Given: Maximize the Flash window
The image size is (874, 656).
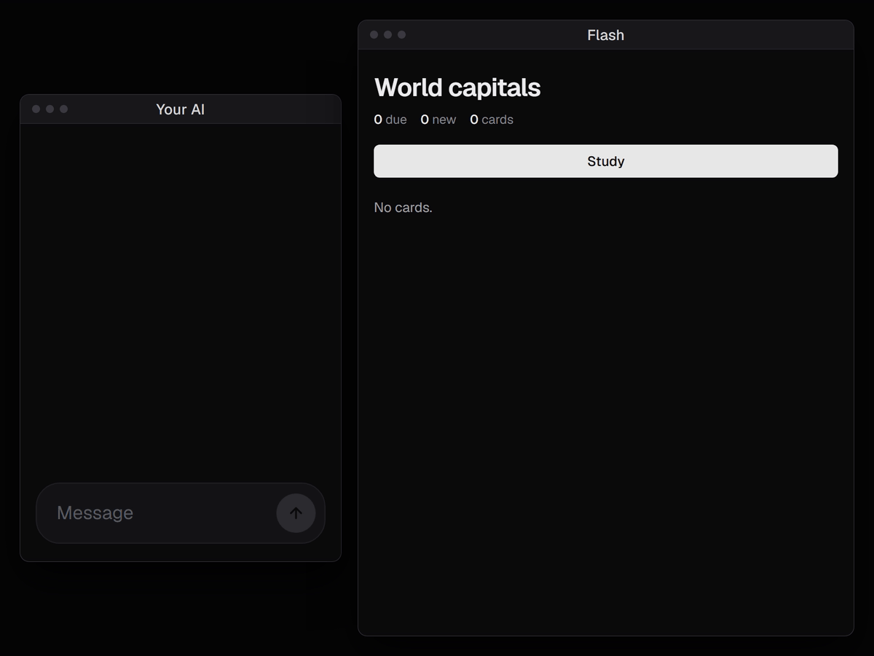Looking at the screenshot, I should 402,35.
